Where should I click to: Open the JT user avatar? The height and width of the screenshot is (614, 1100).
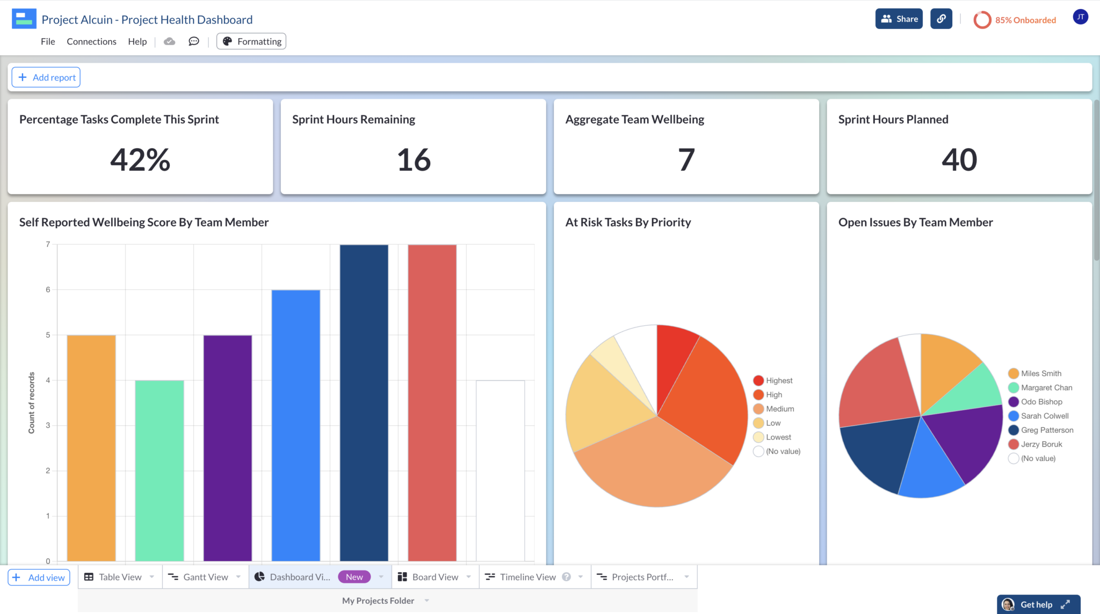(1080, 17)
